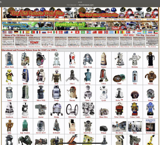This screenshot has width=160, height=145.
Task: Pick the Norwegian flag
Action: pyautogui.click(x=106, y=32)
